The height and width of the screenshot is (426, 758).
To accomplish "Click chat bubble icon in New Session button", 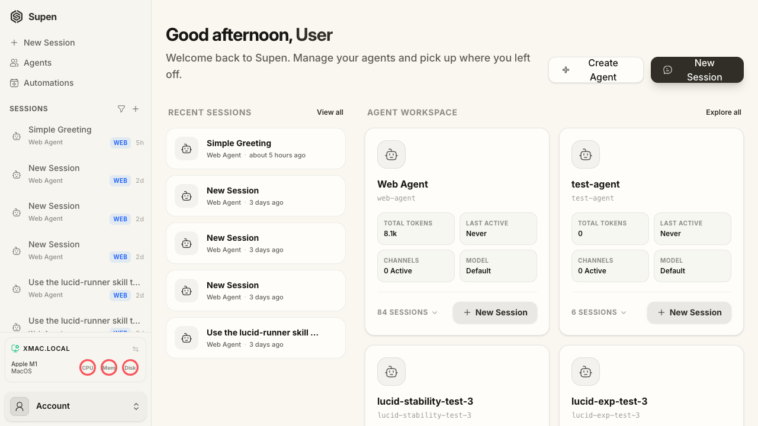I will point(667,70).
